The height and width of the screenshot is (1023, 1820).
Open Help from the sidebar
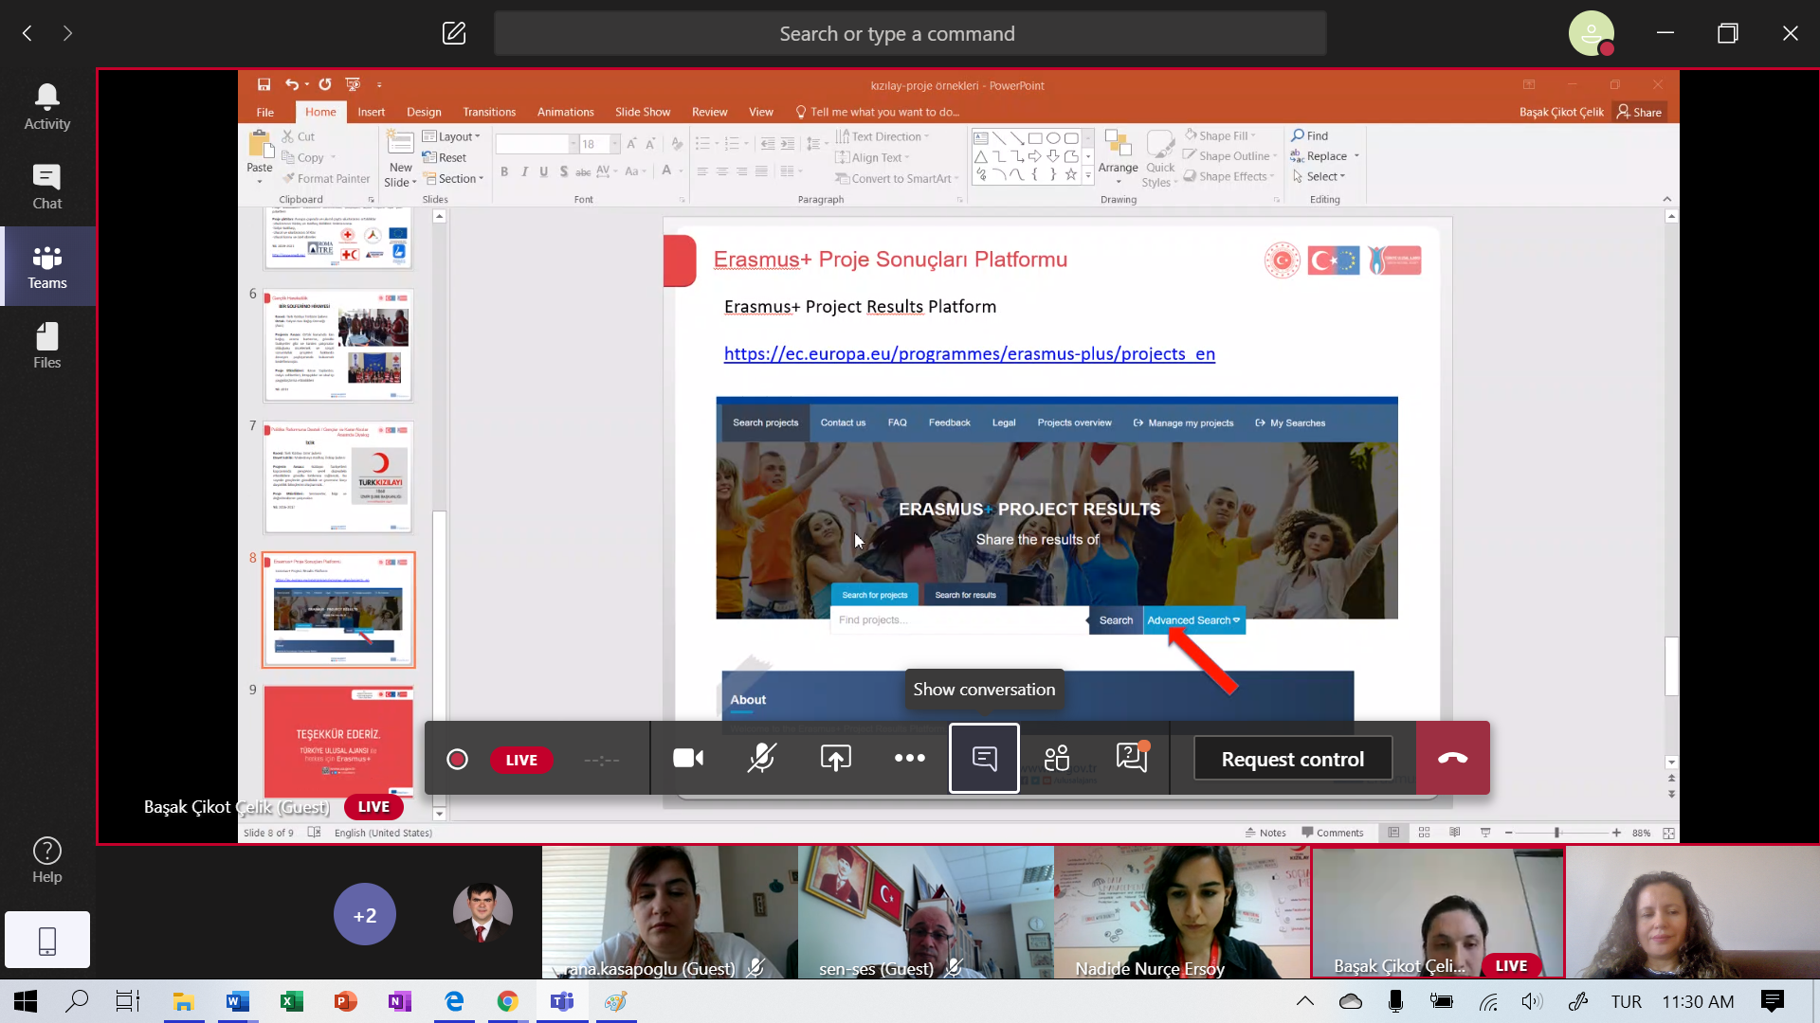46,860
